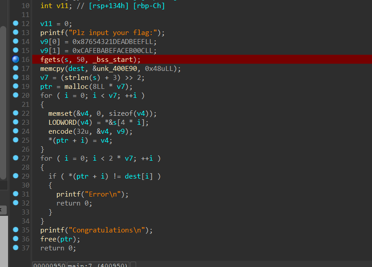Select the encode function name
Image resolution: width=372 pixels, height=267 pixels.
pos(60,131)
